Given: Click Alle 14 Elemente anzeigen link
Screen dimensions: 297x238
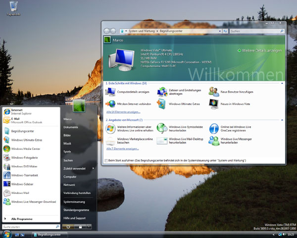Looking at the screenshot, I should click(x=123, y=112).
